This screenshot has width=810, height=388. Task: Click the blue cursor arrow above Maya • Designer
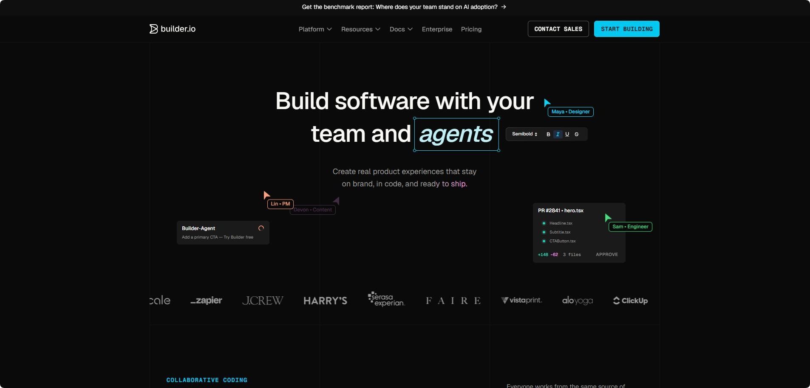coord(547,102)
